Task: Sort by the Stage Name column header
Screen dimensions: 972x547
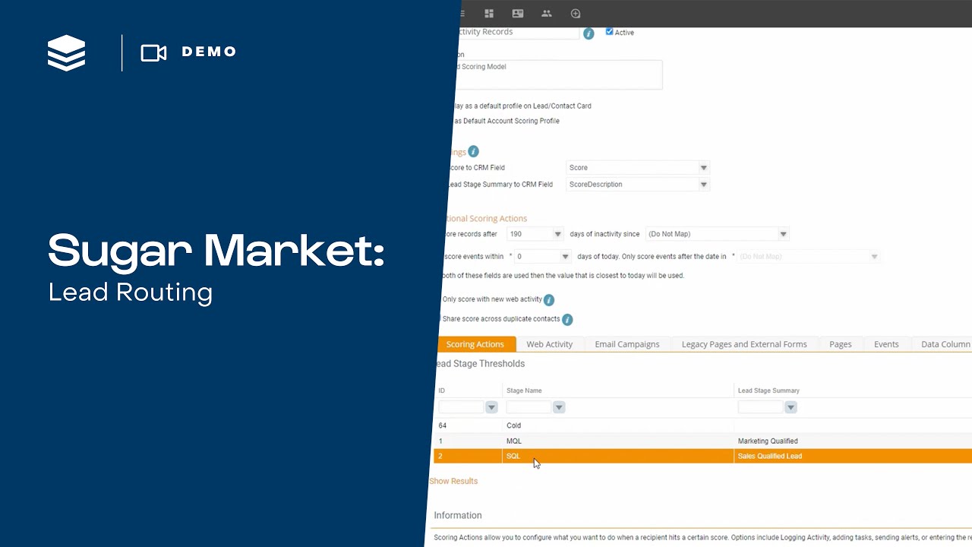Action: tap(524, 390)
